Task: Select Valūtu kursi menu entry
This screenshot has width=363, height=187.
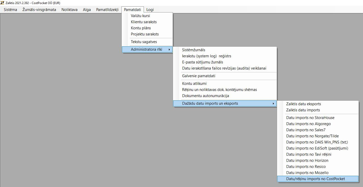Action: tap(147, 16)
